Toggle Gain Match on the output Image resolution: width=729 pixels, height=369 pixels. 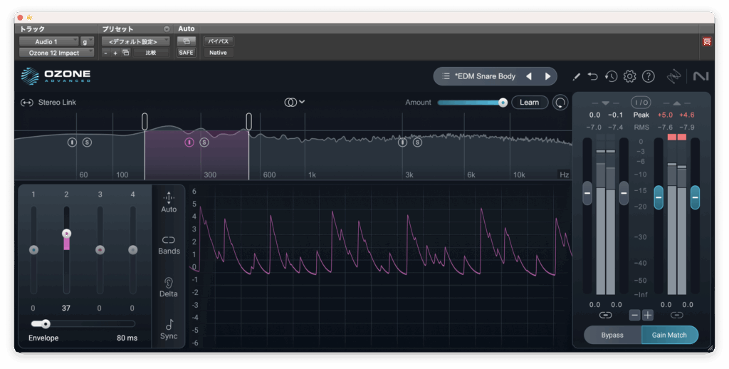click(x=669, y=335)
